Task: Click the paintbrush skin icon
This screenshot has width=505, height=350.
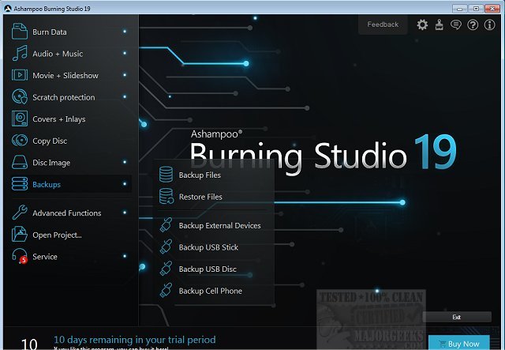Action: pos(439,25)
